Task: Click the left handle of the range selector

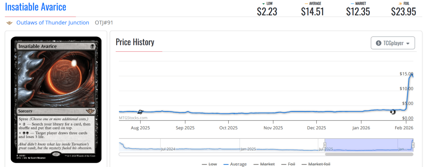Action: [x=325, y=145]
